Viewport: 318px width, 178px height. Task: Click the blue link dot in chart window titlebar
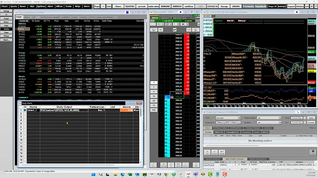click(297, 12)
